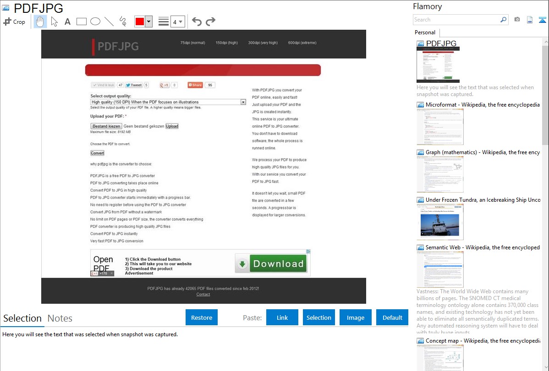
Task: Click the icon beside Semantic Web entry
Action: (x=420, y=247)
